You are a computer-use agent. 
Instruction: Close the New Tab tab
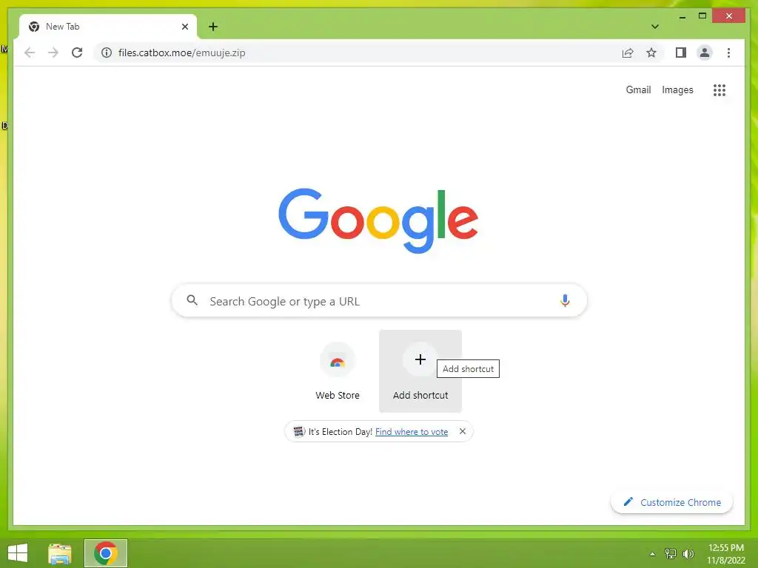pyautogui.click(x=184, y=27)
